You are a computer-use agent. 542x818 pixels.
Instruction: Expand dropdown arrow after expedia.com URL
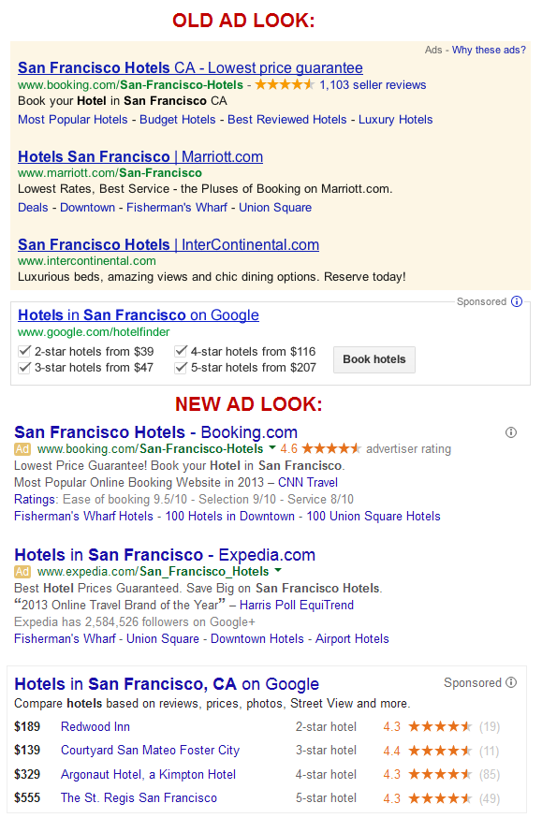point(277,570)
